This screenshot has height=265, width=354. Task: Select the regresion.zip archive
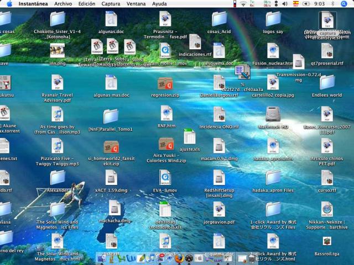click(x=165, y=83)
